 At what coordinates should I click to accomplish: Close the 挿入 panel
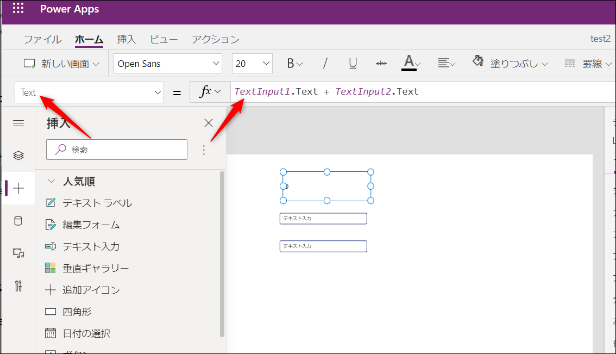tap(209, 123)
